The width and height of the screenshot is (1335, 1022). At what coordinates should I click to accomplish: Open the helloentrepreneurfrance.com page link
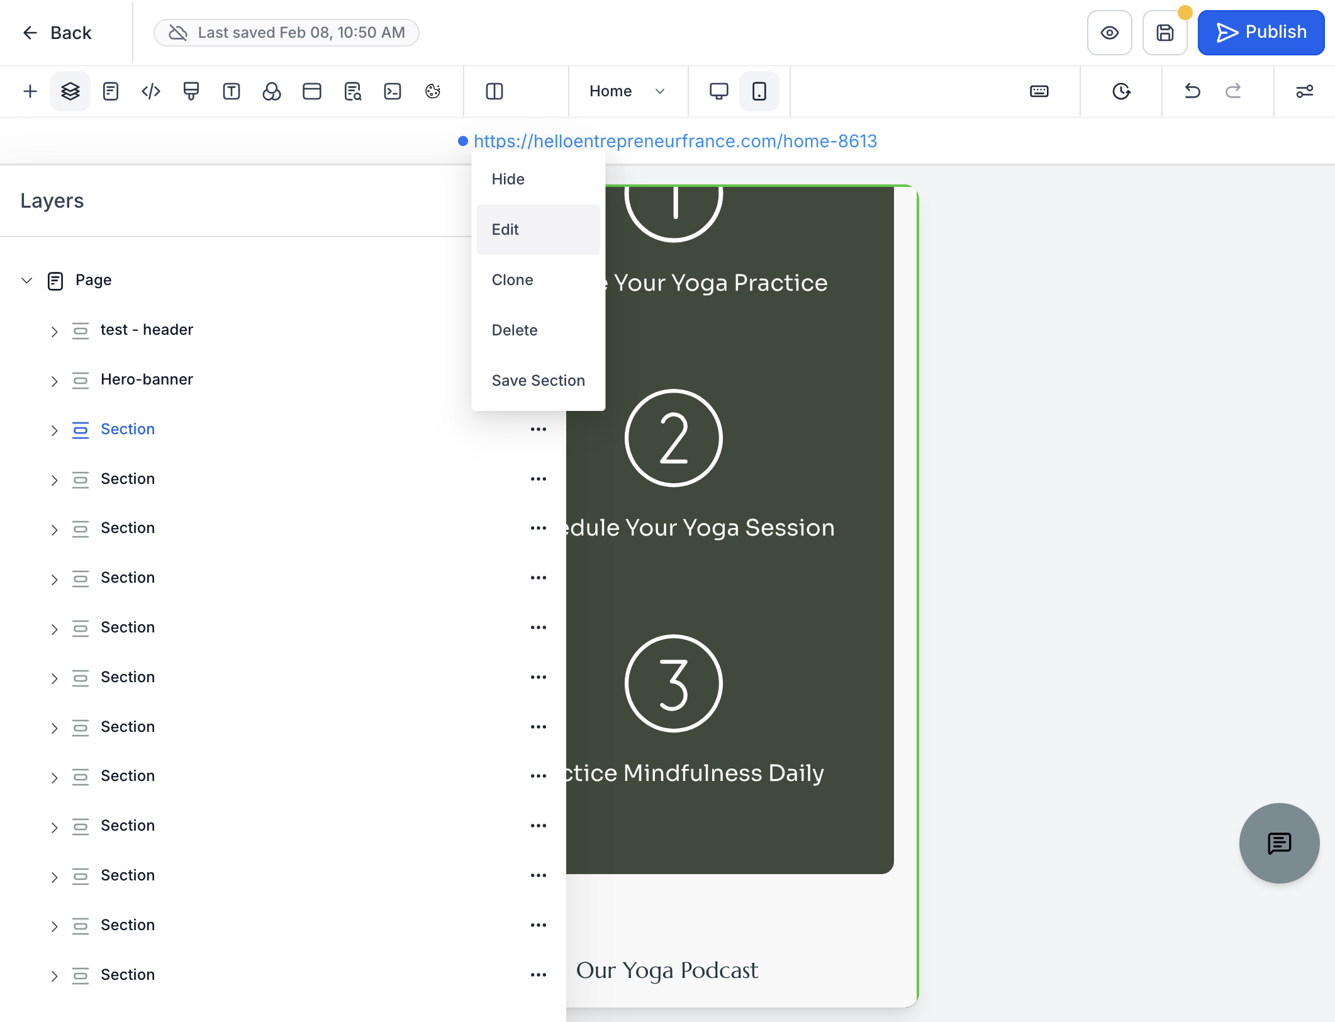(x=675, y=141)
